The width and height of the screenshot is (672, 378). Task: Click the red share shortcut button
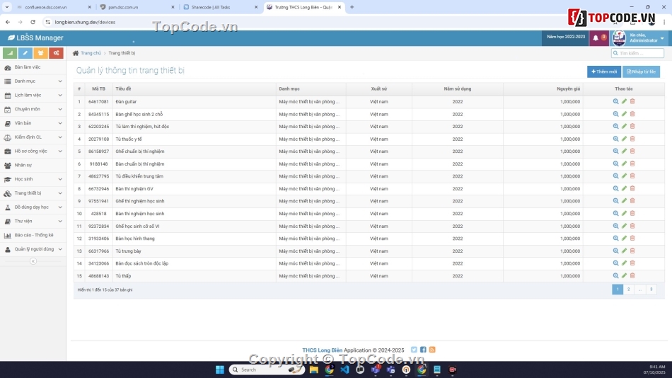pyautogui.click(x=56, y=53)
